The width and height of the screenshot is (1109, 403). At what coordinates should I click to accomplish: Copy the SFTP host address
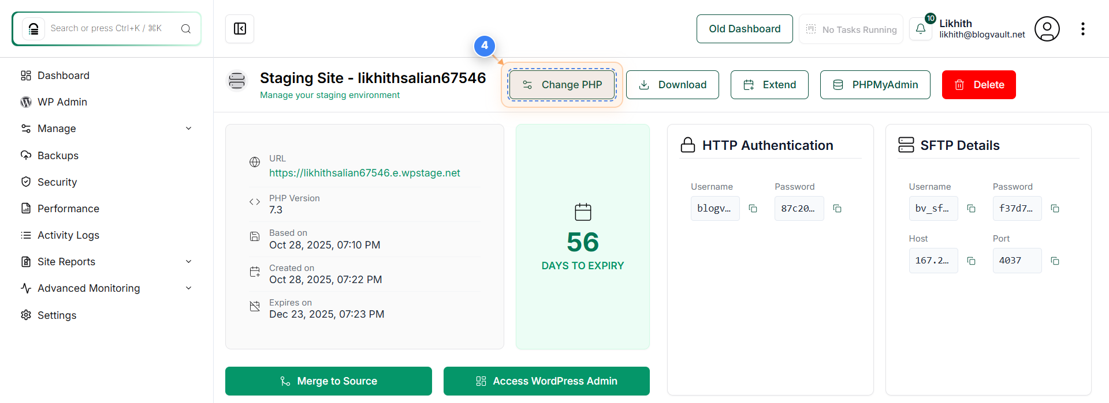tap(971, 261)
